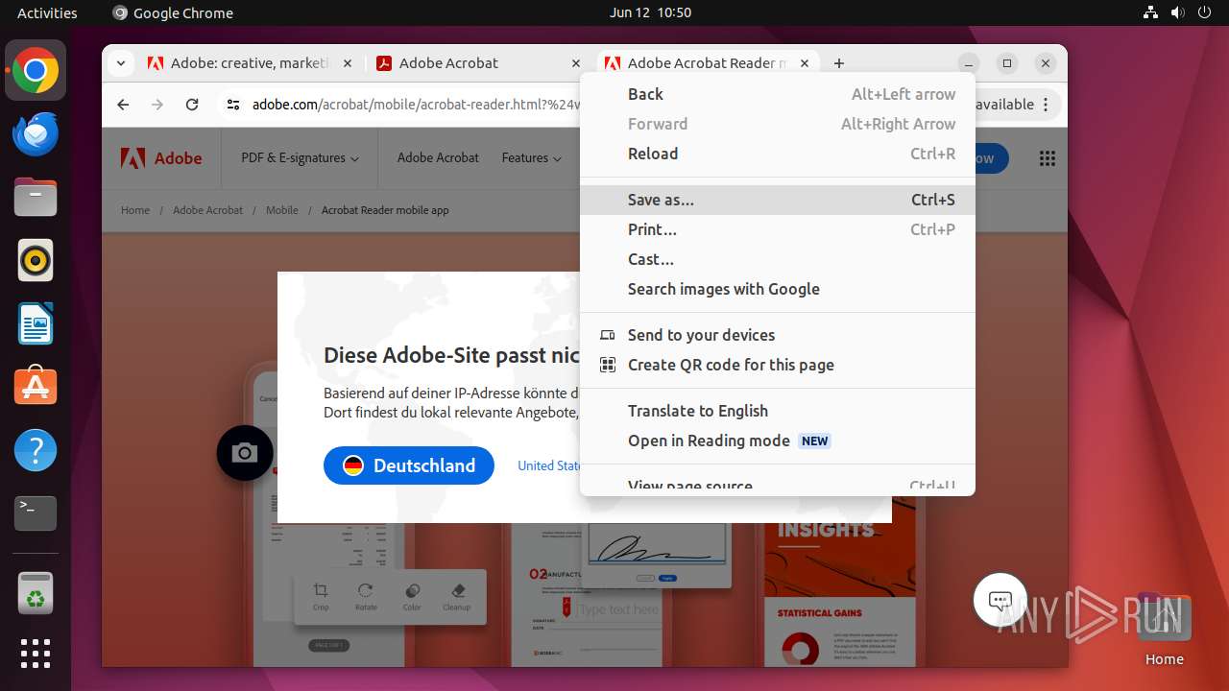
Task: Open the Adobe Acrobat nav link
Action: 438,158
